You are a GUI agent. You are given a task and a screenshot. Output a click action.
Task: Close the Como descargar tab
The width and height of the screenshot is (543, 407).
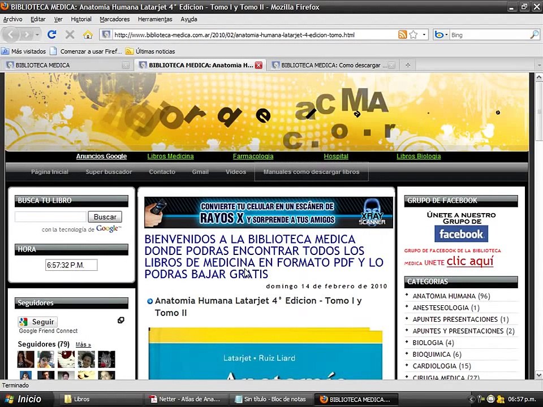click(x=391, y=65)
